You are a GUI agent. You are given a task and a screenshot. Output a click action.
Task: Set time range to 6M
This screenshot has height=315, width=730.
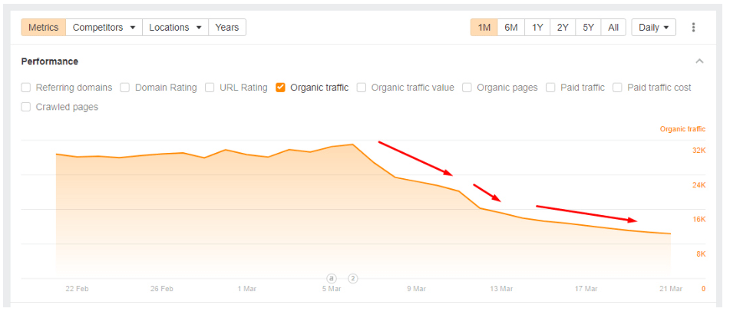[x=510, y=28]
